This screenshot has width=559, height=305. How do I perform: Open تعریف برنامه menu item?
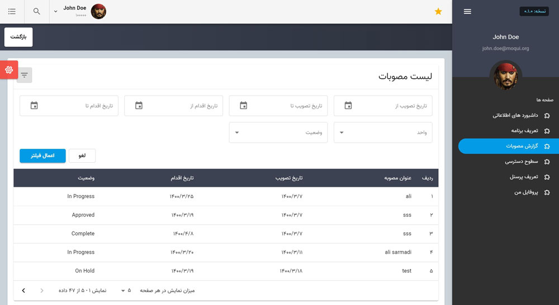point(508,131)
